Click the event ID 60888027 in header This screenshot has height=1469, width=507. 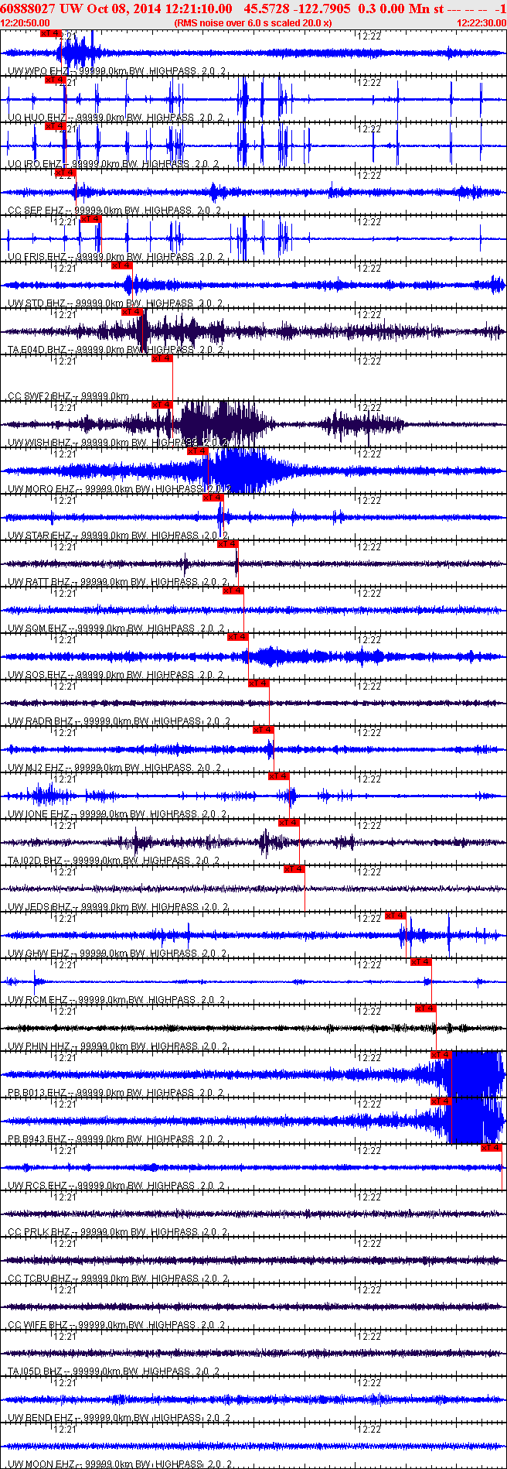(x=28, y=9)
